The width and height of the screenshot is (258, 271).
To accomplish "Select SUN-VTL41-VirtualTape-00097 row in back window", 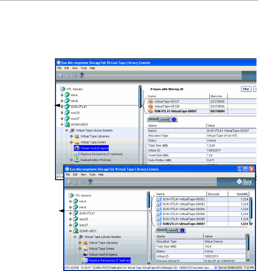I will point(202,111).
